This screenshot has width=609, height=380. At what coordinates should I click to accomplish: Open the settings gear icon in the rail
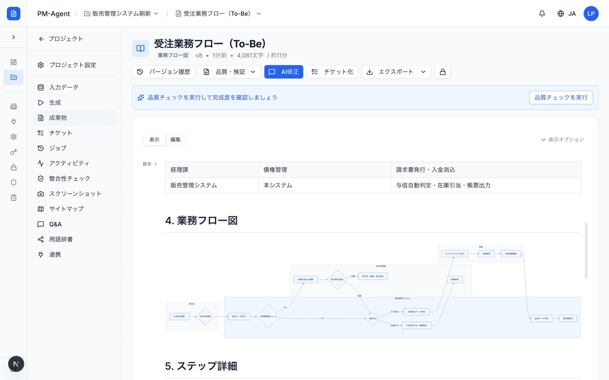(x=14, y=137)
